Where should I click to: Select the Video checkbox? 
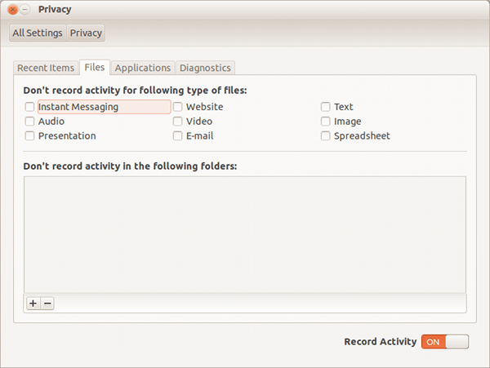point(177,121)
